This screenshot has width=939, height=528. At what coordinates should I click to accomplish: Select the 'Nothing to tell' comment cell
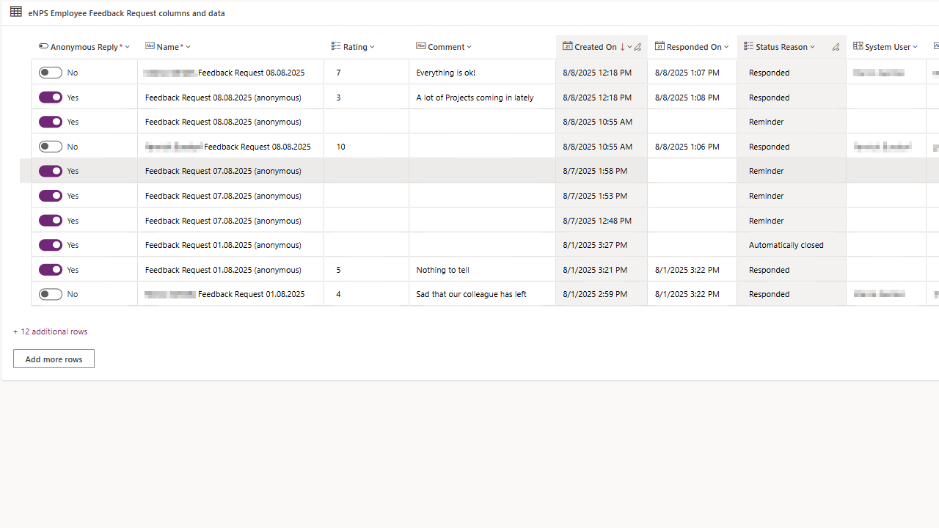[481, 270]
